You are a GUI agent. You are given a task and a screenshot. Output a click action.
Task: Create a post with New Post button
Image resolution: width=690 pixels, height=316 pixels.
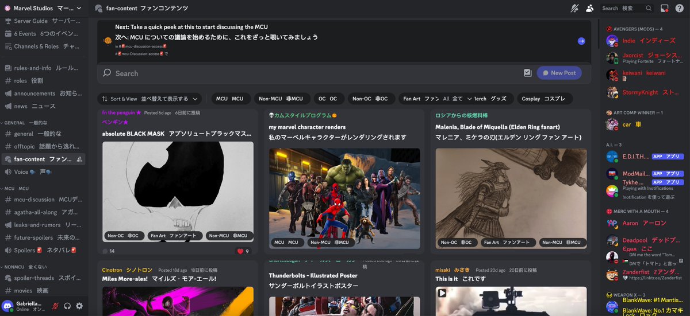(559, 73)
